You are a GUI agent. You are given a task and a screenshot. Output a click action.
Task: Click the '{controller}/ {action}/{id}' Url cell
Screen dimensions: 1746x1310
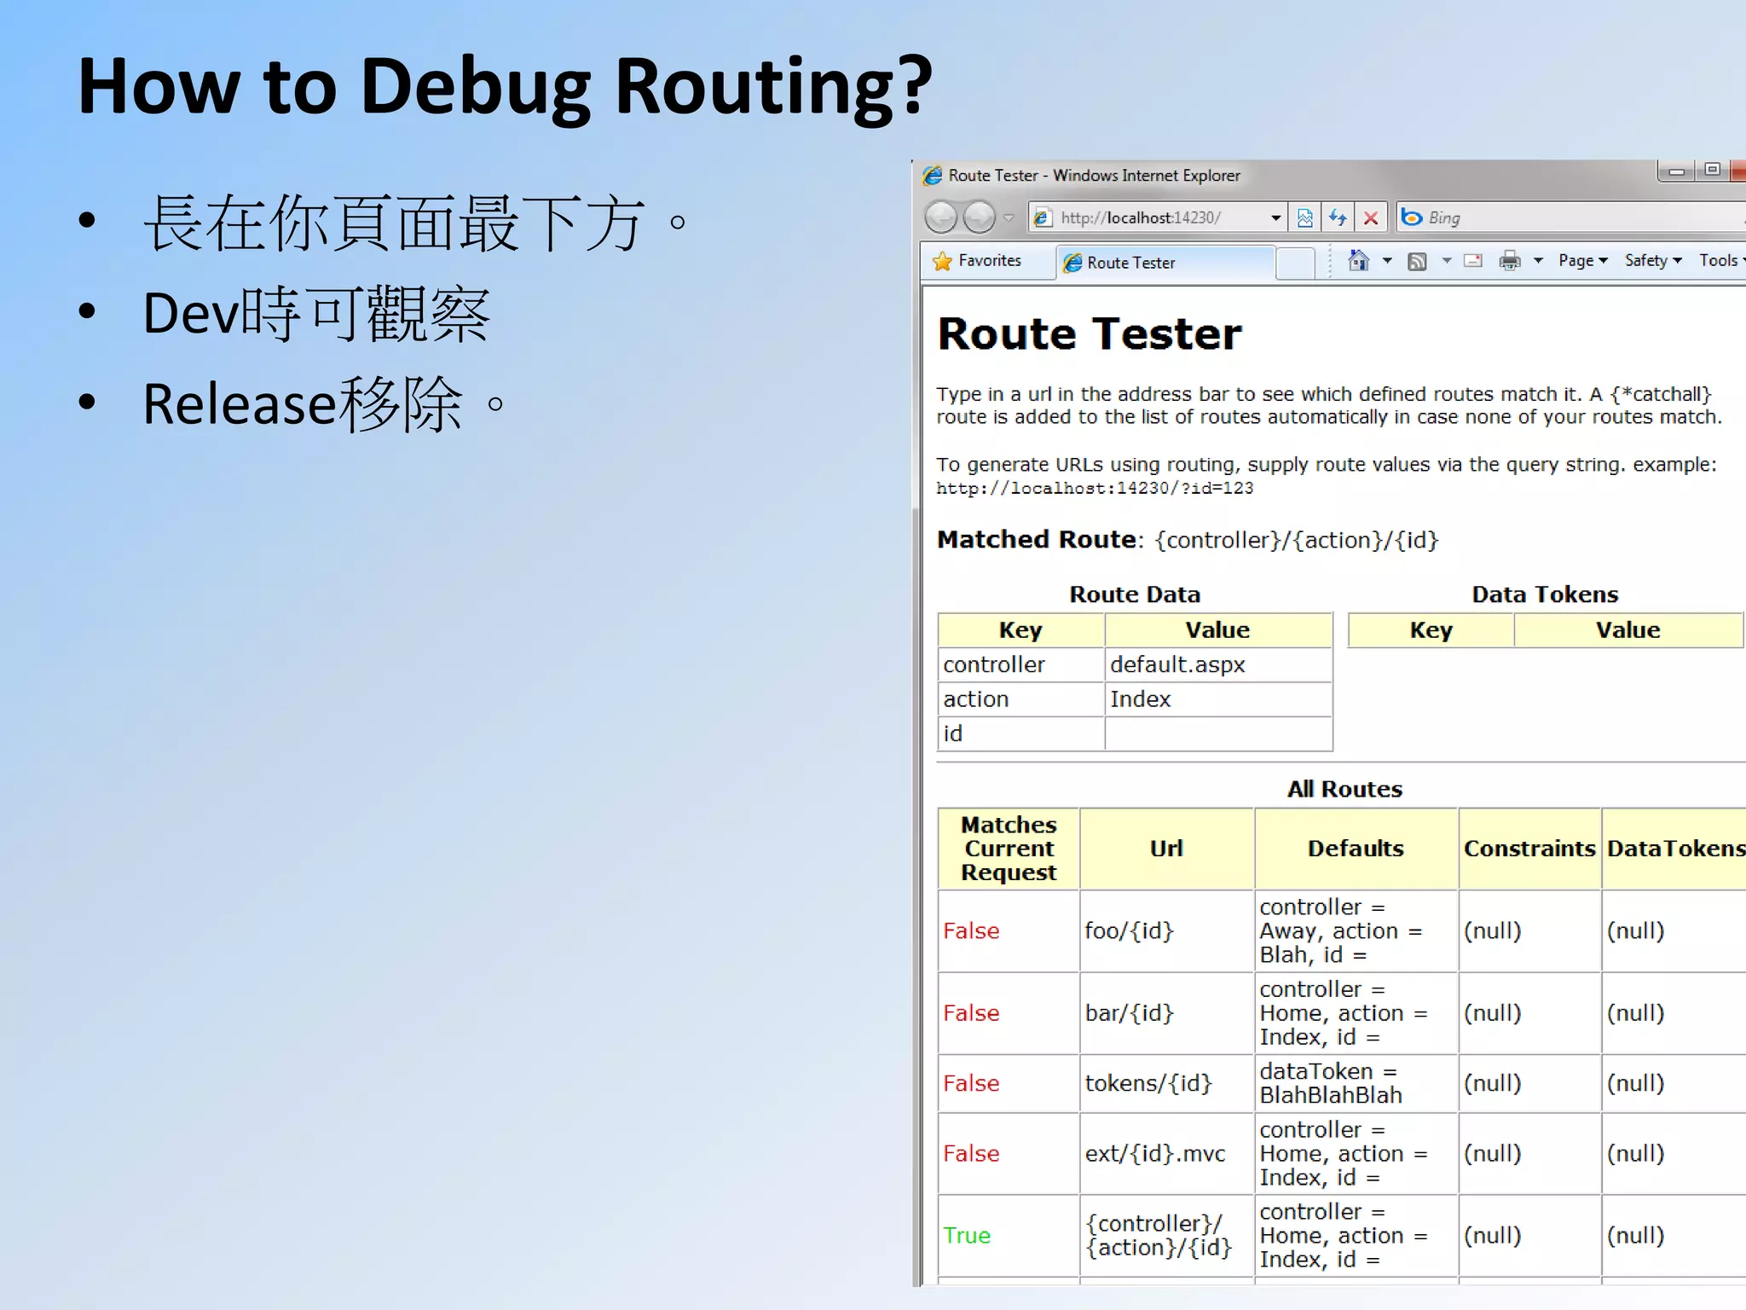pyautogui.click(x=1166, y=1236)
